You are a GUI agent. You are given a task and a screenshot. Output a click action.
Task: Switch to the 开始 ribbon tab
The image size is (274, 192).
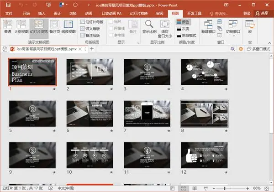26,13
